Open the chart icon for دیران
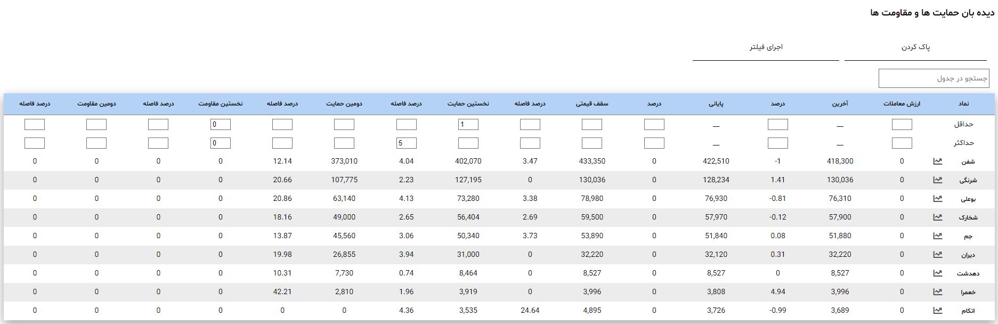The width and height of the screenshot is (998, 324). (x=937, y=254)
